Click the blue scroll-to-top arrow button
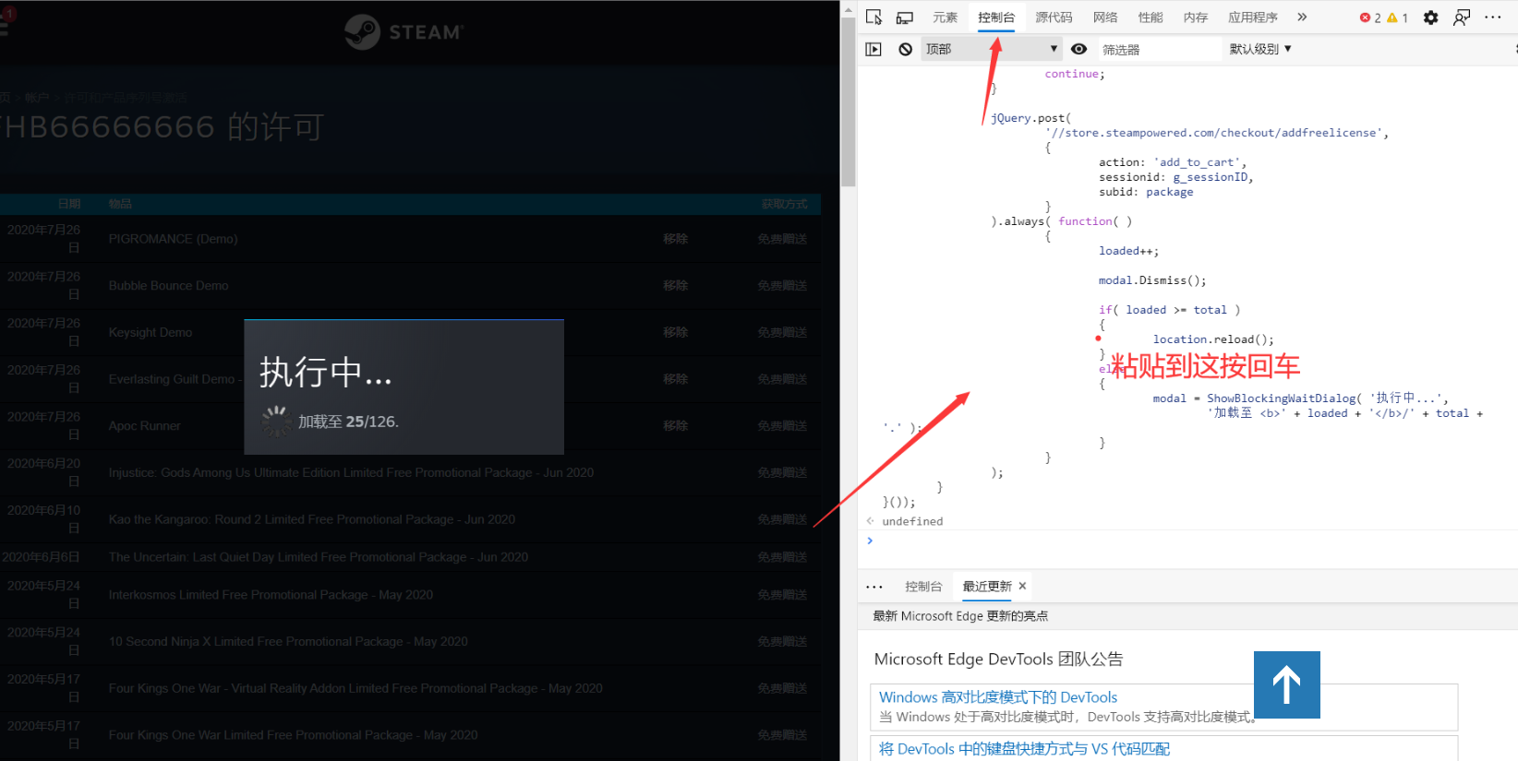The image size is (1518, 761). pos(1286,684)
